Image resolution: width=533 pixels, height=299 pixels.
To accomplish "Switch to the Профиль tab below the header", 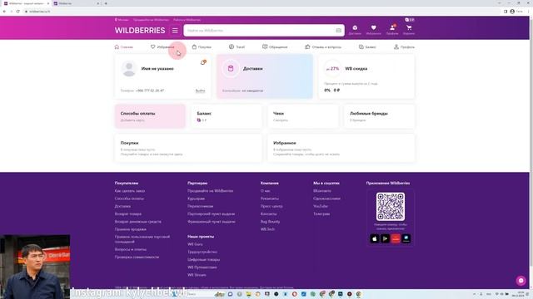I will coord(404,47).
